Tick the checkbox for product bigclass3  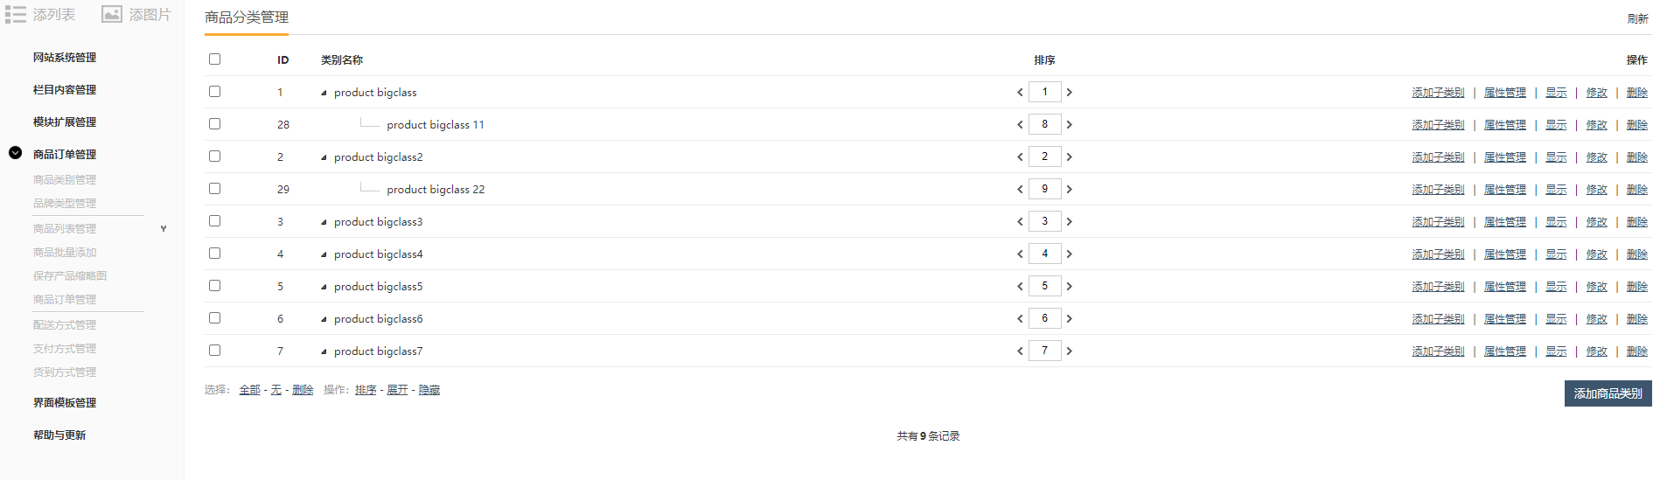pyautogui.click(x=214, y=221)
